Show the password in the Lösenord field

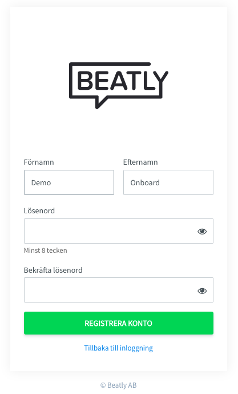[202, 231]
